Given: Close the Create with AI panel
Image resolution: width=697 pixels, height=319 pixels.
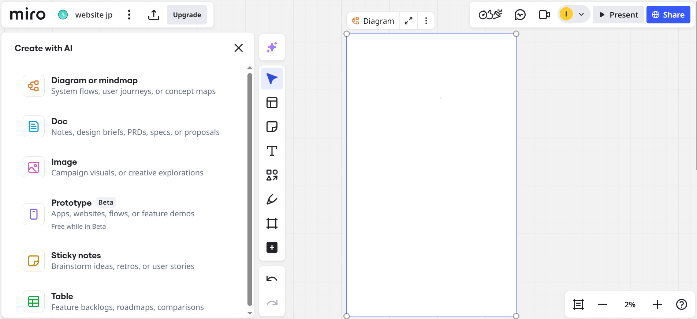Looking at the screenshot, I should (239, 48).
